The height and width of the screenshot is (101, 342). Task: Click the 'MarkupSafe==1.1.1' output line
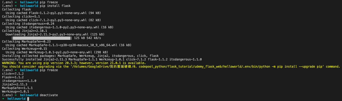(x=17, y=88)
